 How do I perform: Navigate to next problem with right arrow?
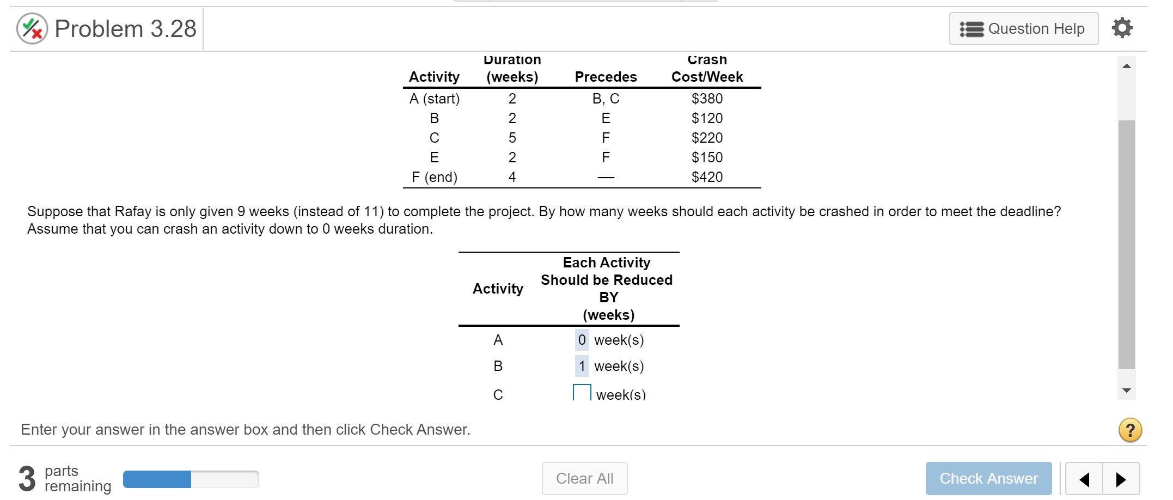(1121, 479)
